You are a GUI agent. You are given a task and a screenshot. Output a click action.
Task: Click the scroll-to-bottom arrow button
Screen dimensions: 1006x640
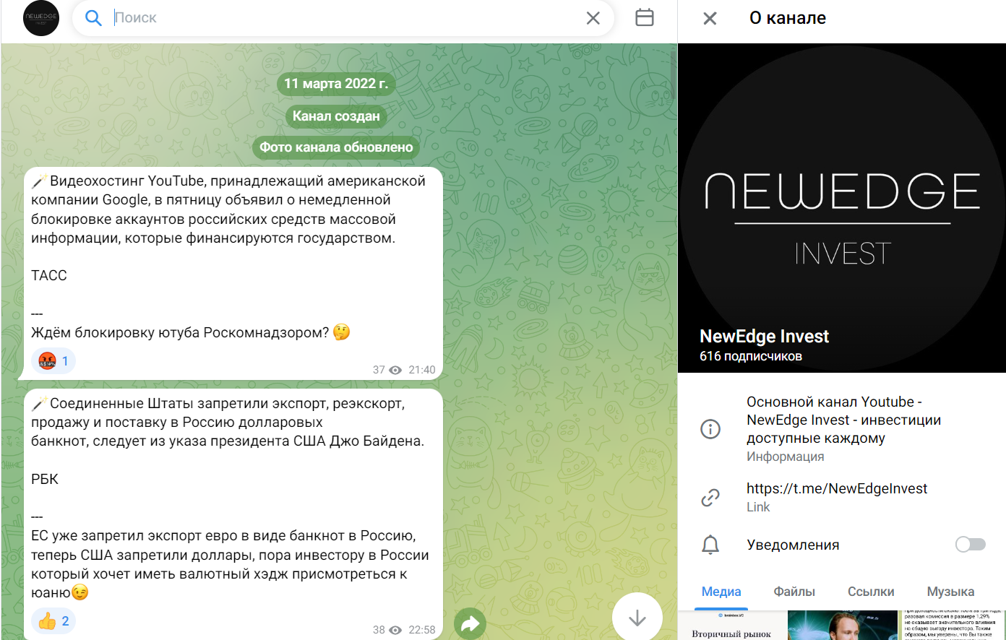tap(637, 618)
